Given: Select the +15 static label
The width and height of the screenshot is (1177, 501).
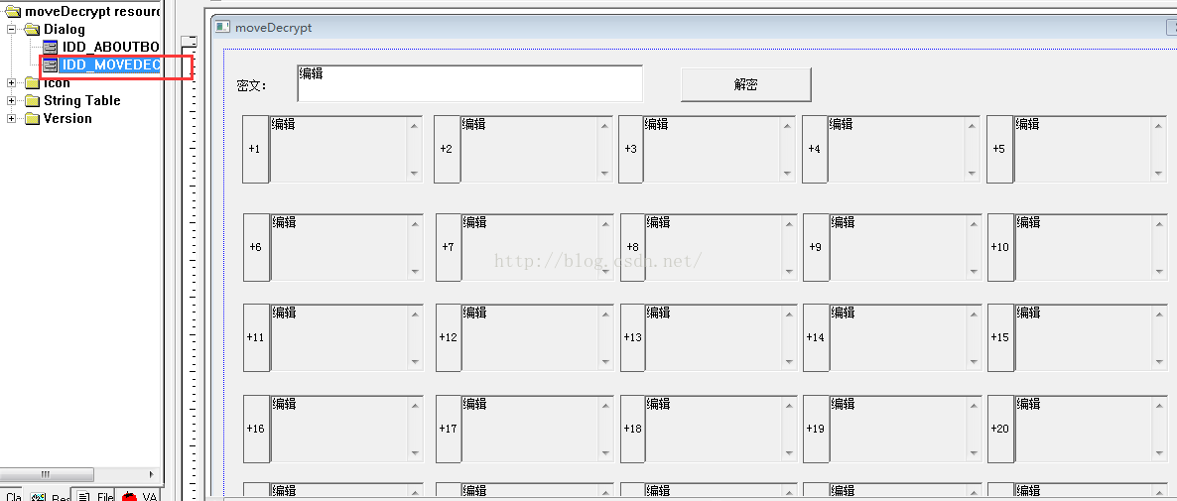Looking at the screenshot, I should 999,337.
